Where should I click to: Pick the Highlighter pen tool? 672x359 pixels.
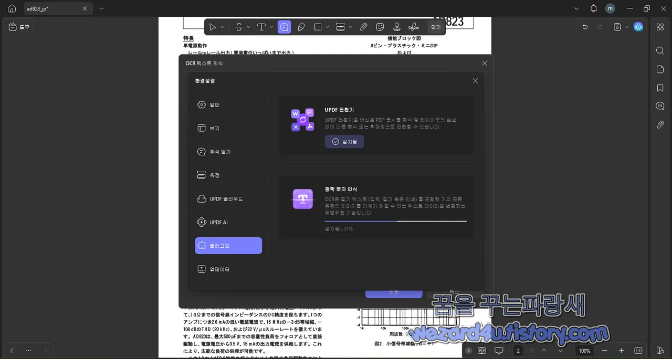[x=301, y=27]
